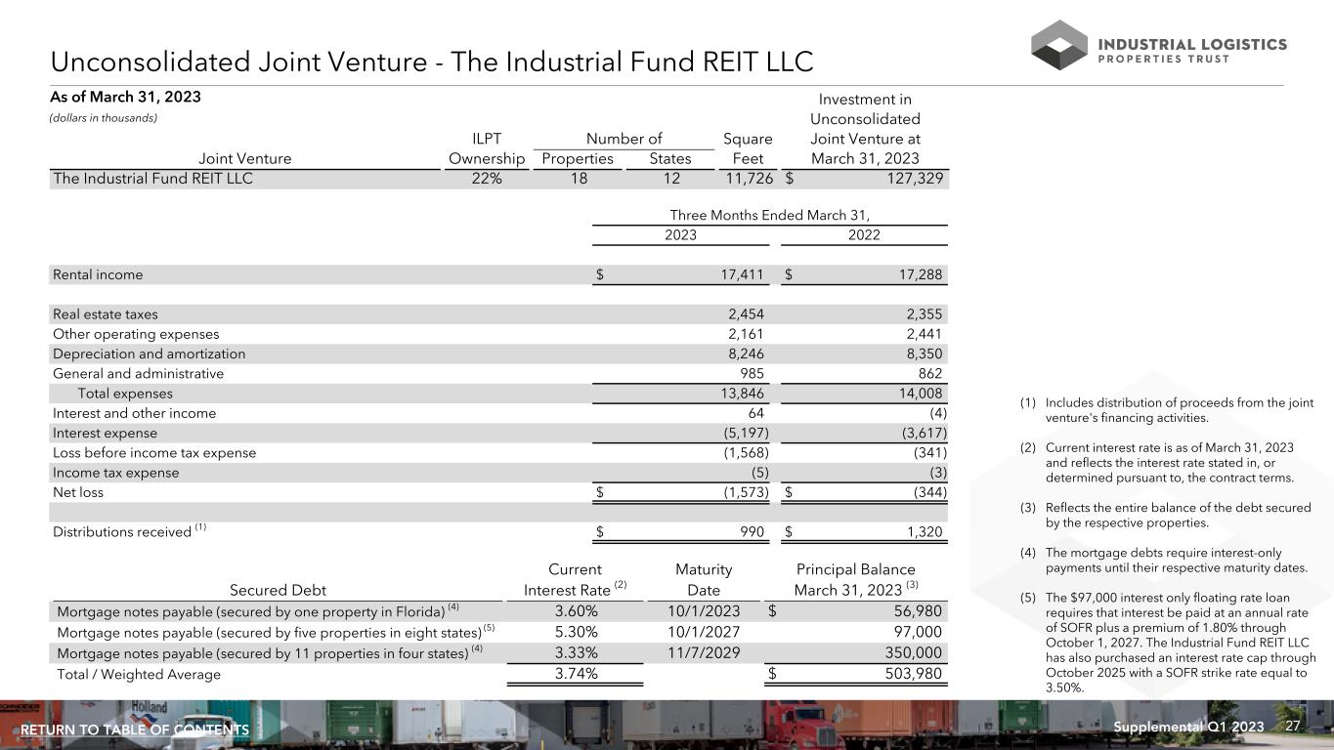Click the ILPT Ownership value 22%

[x=487, y=179]
